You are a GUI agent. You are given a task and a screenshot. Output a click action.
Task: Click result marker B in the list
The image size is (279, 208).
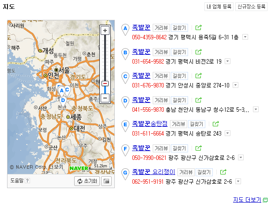(x=125, y=54)
